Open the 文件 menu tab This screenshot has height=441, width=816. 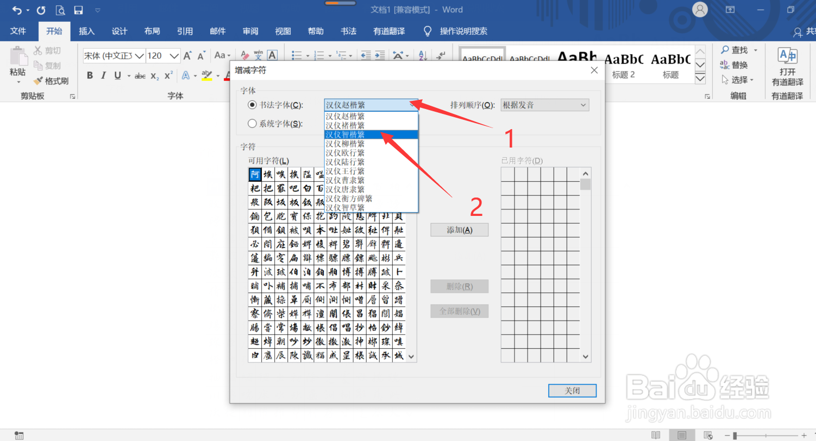click(x=18, y=31)
